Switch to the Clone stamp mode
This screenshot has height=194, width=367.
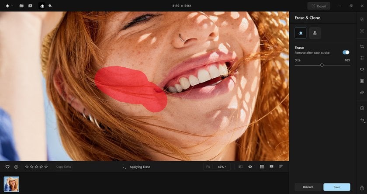pos(315,33)
